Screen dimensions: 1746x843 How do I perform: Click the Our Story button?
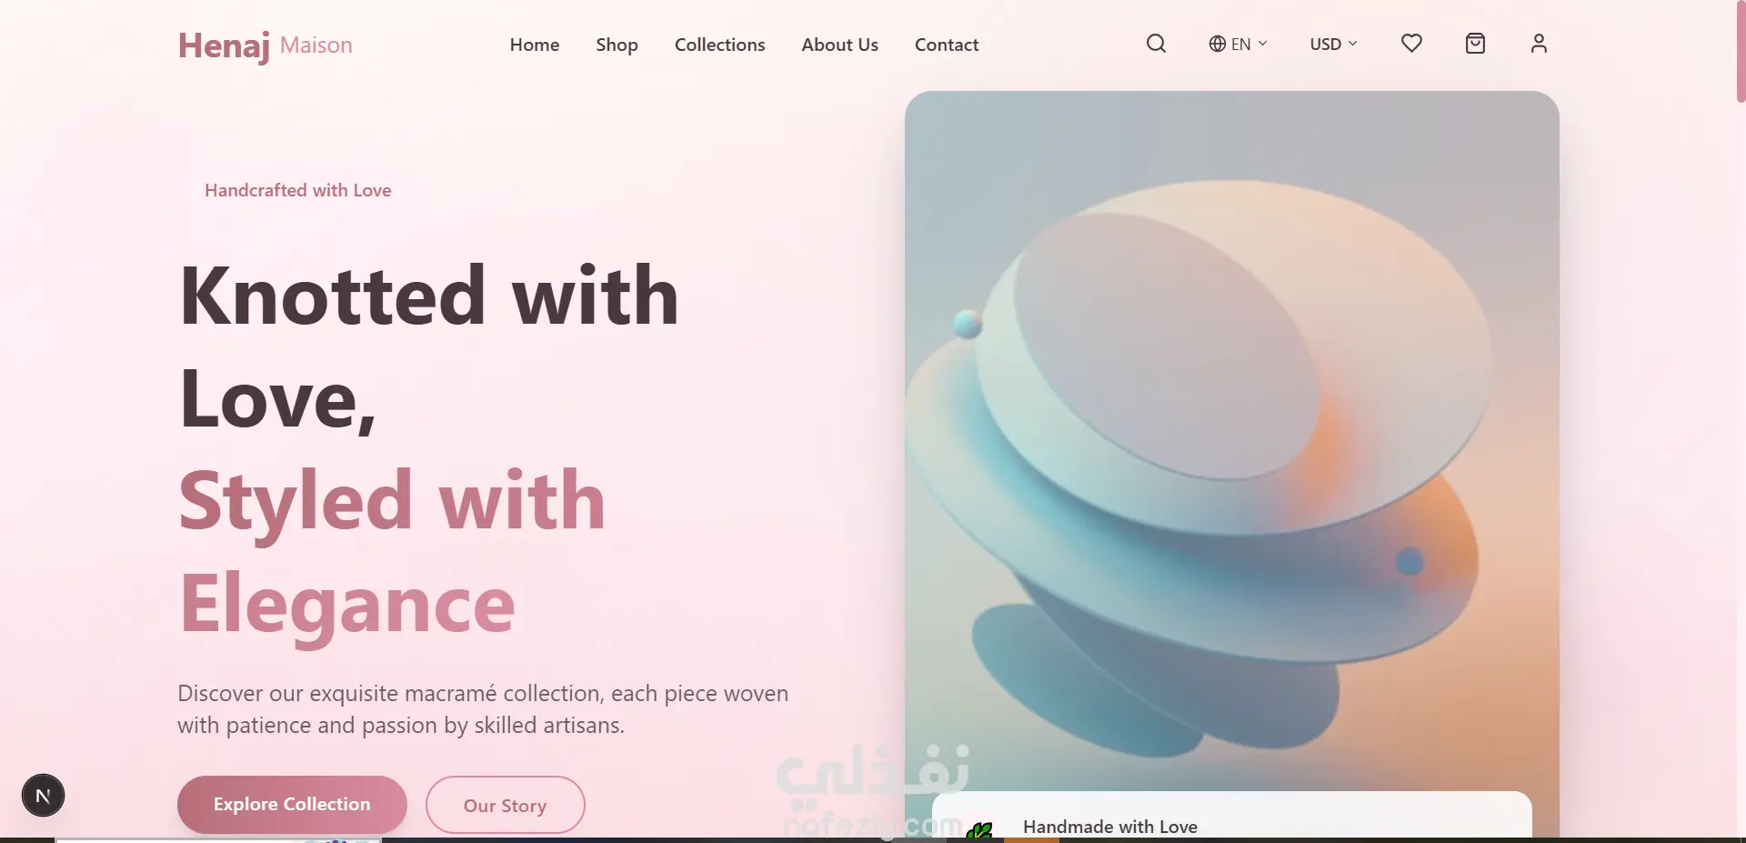pyautogui.click(x=505, y=805)
